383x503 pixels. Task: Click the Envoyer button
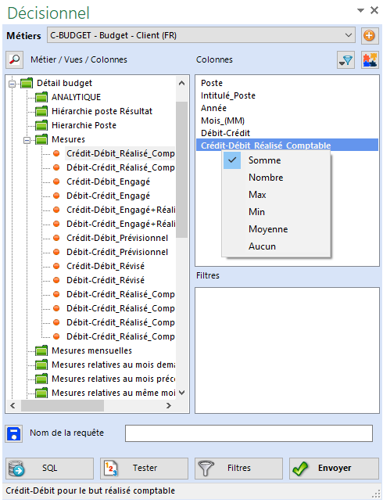pos(334,469)
